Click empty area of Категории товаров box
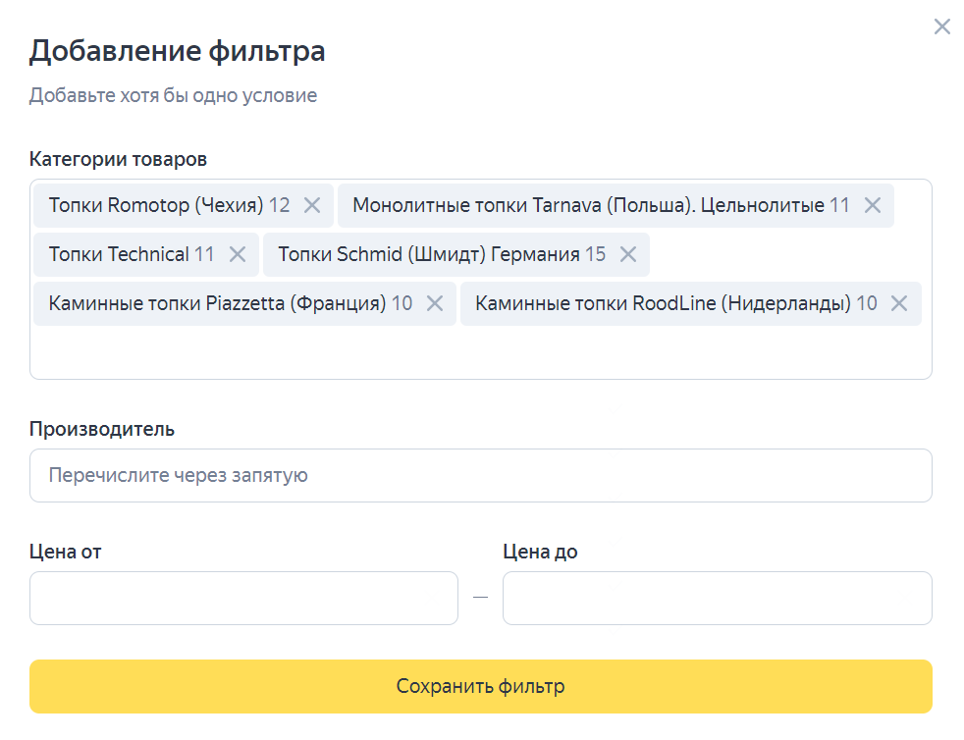 point(480,353)
